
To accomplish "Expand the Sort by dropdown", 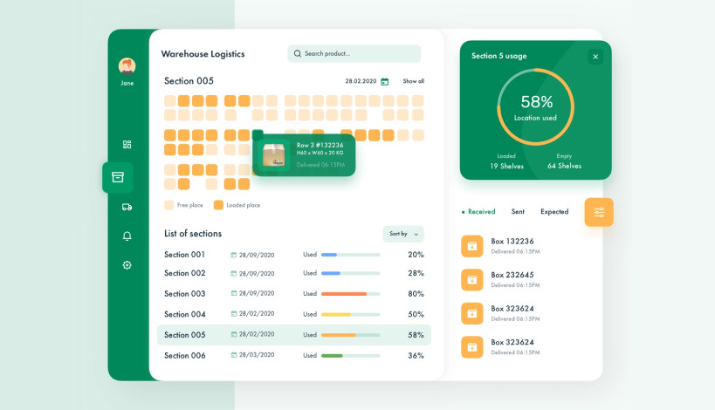I will [x=403, y=234].
